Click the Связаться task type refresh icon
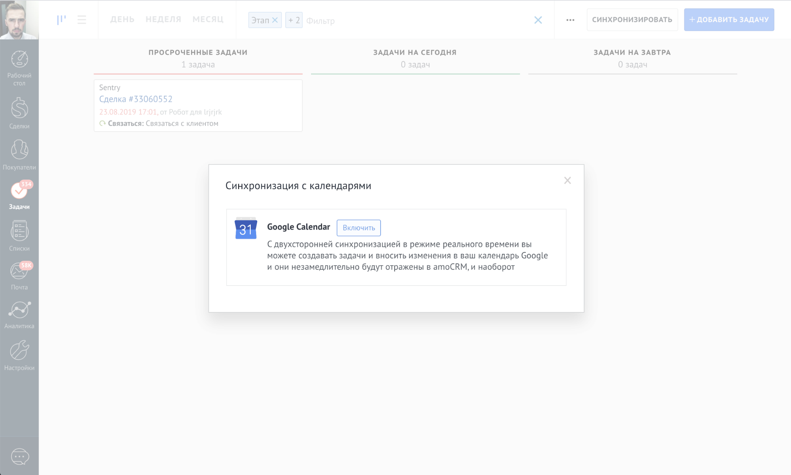The height and width of the screenshot is (475, 791). [102, 123]
